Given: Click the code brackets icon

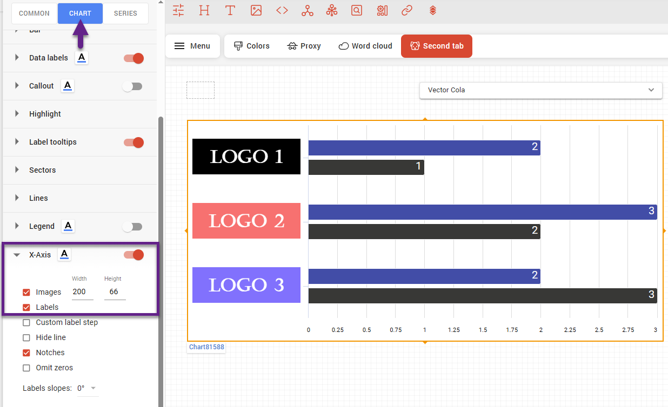Looking at the screenshot, I should tap(282, 10).
